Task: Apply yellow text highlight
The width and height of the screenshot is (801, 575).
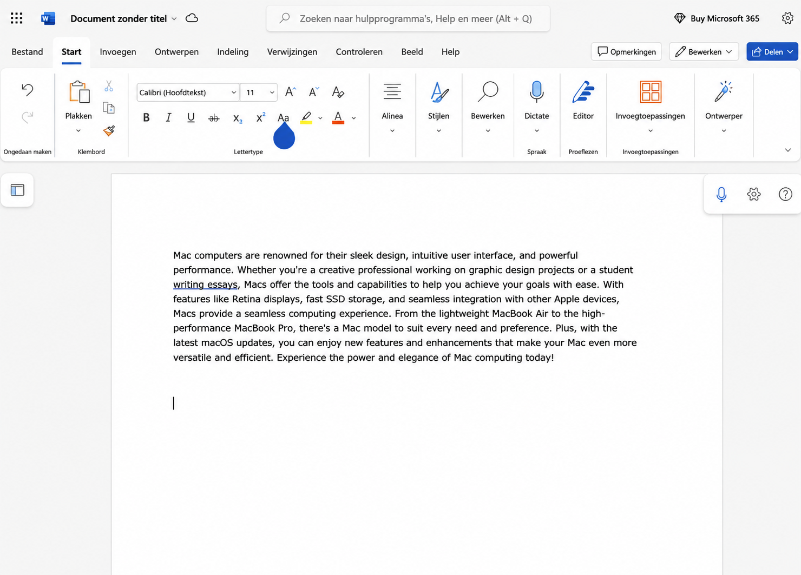Action: click(x=306, y=117)
